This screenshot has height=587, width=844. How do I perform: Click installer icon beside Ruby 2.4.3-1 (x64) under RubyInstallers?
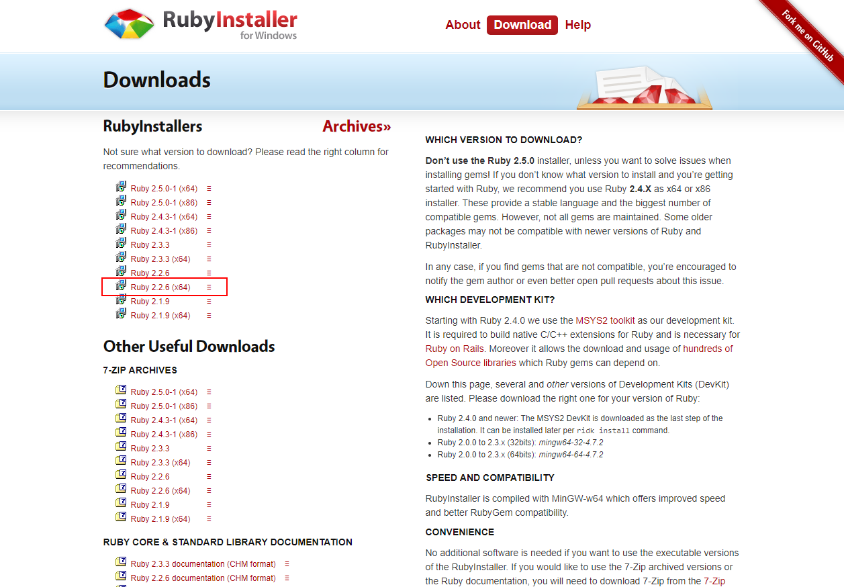pyautogui.click(x=121, y=215)
